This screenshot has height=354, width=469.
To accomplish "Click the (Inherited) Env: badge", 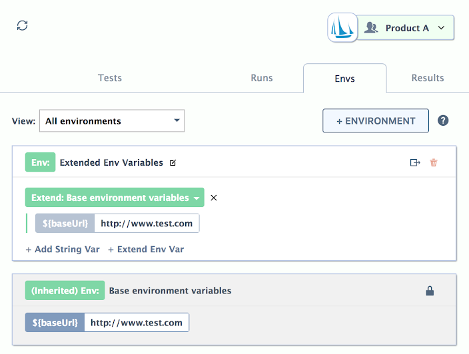I will [x=65, y=290].
